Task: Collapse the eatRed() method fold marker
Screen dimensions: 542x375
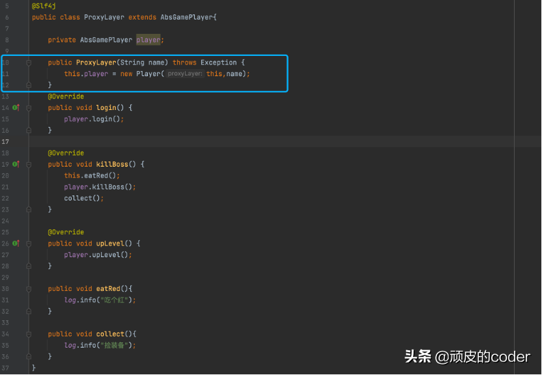Action: point(29,288)
